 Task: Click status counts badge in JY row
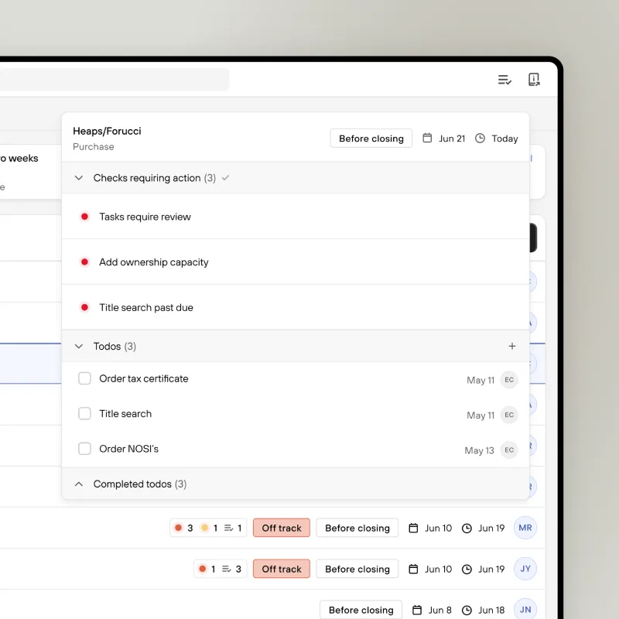pos(221,569)
